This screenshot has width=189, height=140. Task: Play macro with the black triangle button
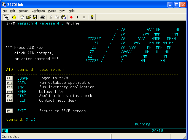[x=78, y=17]
